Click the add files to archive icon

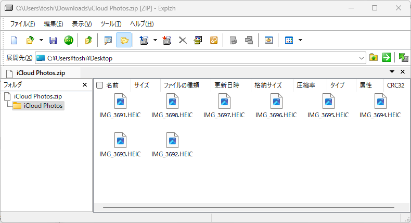(x=166, y=40)
